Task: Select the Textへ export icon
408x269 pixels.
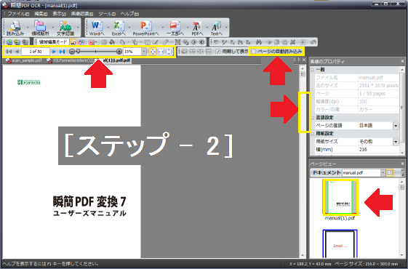Action: point(217,28)
